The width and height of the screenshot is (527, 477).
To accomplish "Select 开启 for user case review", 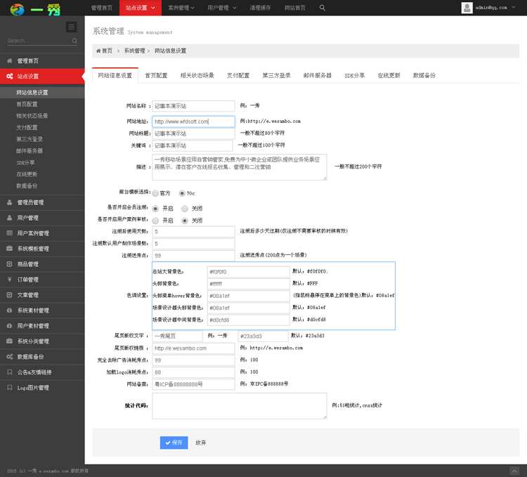I will 155,221.
